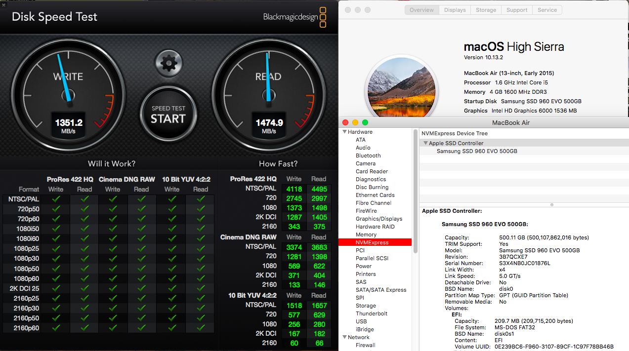Select Hardware RAID entry
This screenshot has width=629, height=351.
[375, 227]
